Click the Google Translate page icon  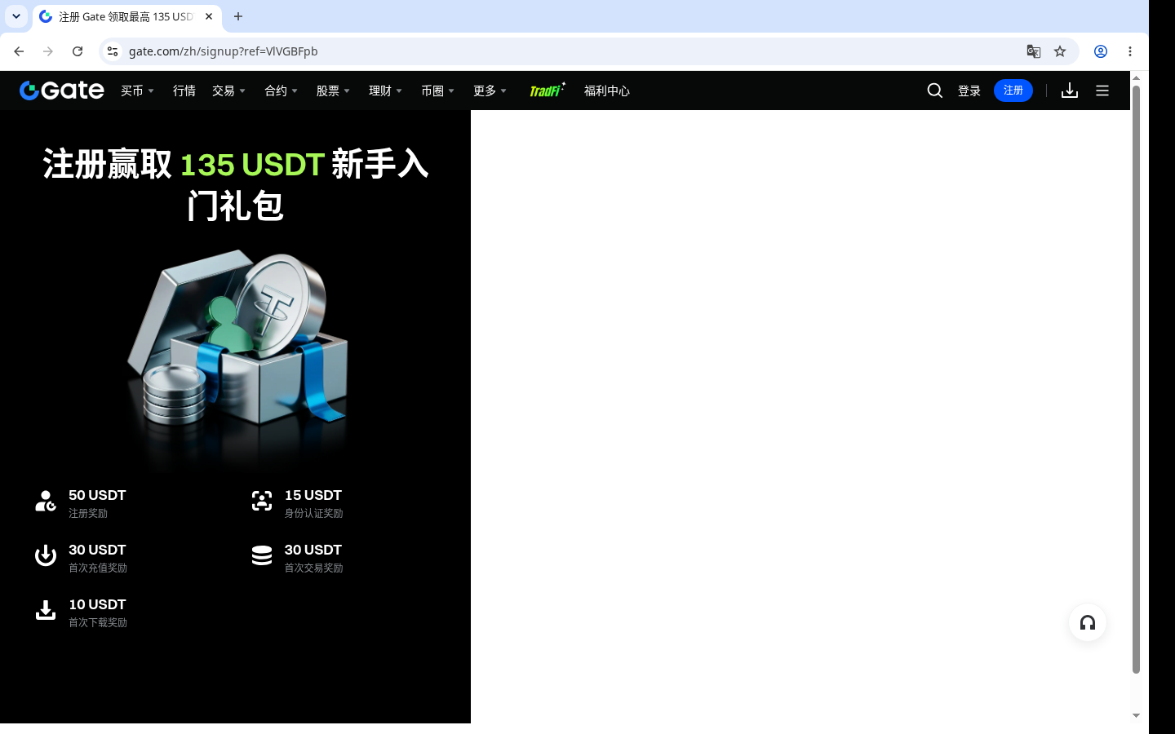point(1034,51)
